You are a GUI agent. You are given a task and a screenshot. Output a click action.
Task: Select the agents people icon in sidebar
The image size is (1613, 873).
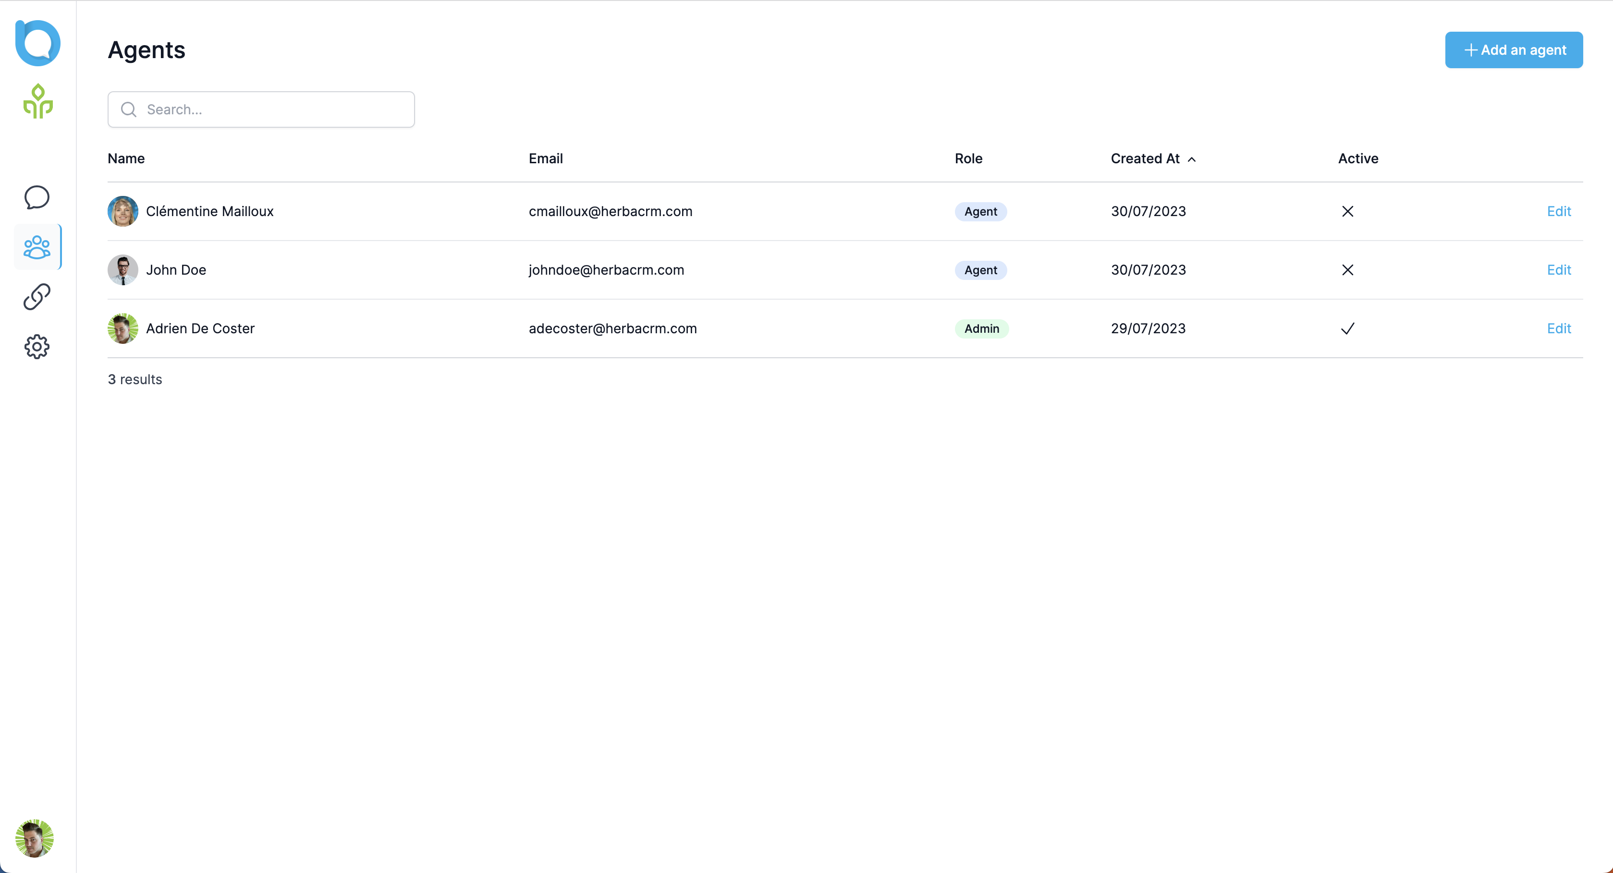pyautogui.click(x=37, y=247)
